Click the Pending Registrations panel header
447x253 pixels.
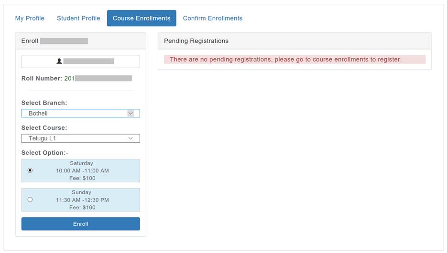pyautogui.click(x=295, y=41)
